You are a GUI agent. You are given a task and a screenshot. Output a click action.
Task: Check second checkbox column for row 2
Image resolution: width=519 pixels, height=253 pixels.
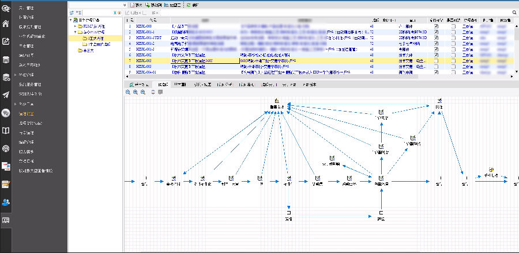pos(453,32)
